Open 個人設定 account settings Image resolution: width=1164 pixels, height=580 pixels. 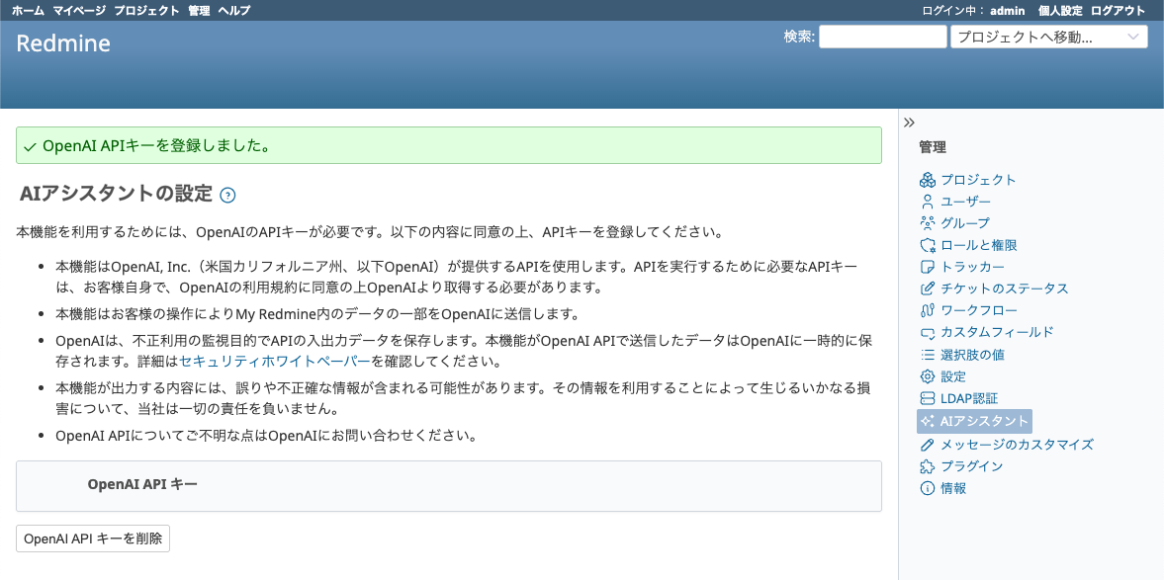(1061, 11)
